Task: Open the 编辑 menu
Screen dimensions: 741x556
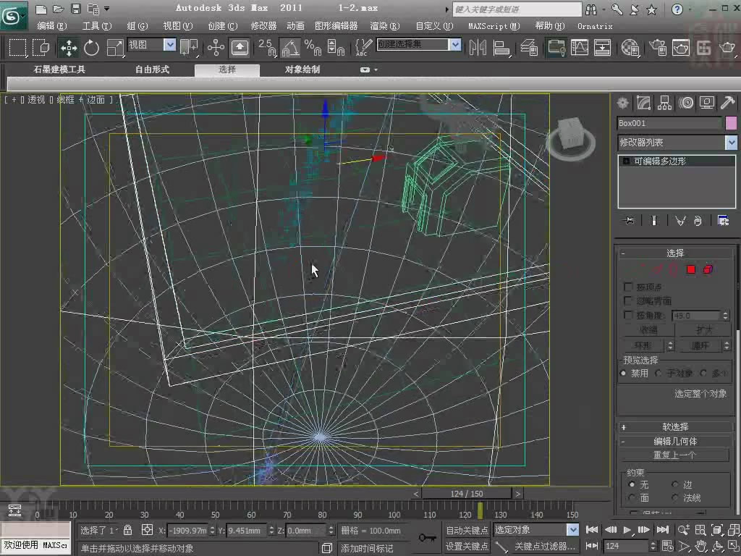Action: tap(52, 26)
